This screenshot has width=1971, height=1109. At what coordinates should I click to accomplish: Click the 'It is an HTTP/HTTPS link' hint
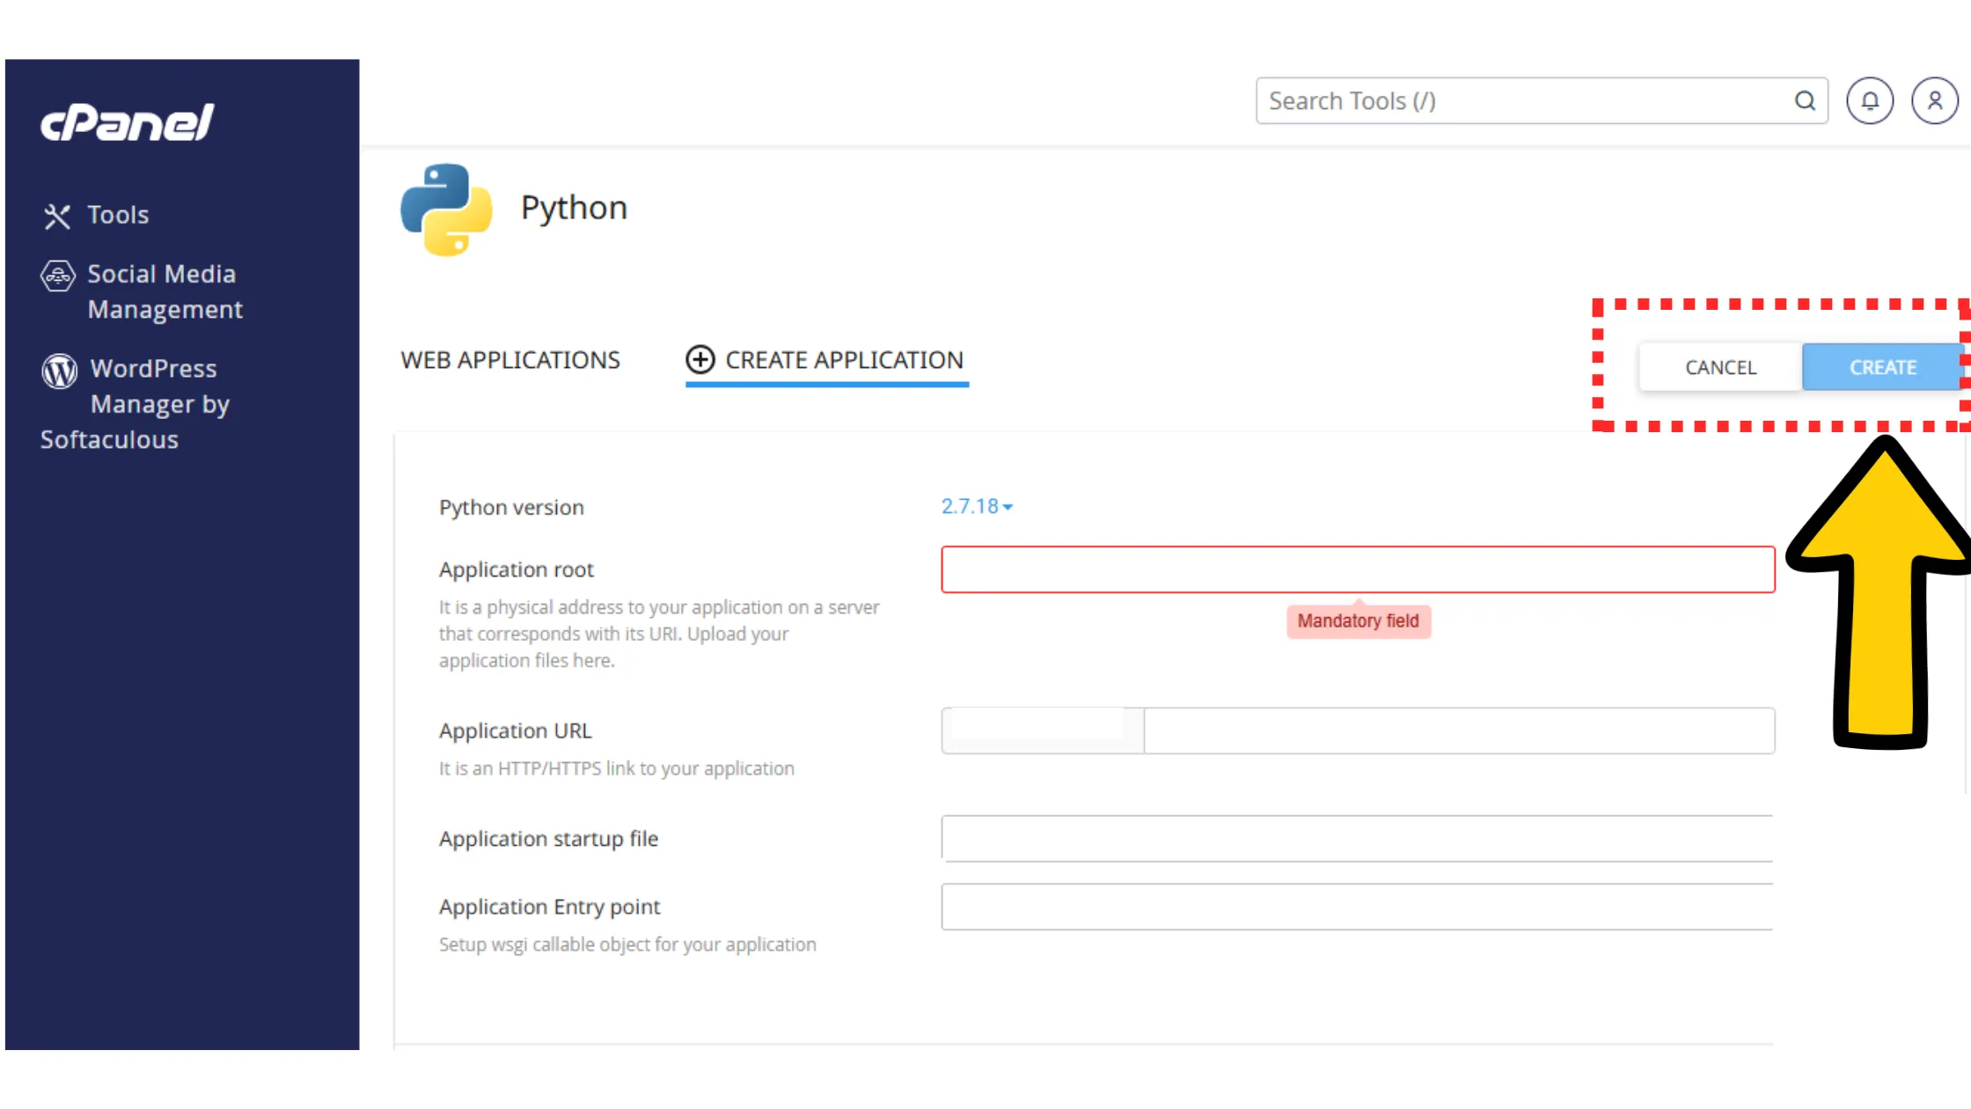pos(616,768)
